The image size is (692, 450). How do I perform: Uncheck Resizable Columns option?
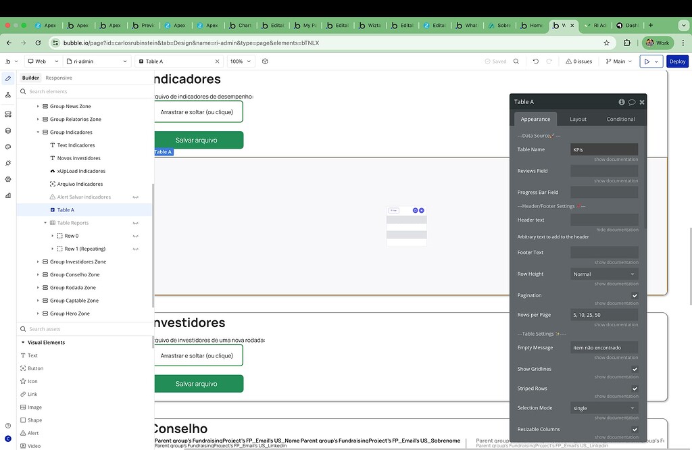(x=633, y=430)
